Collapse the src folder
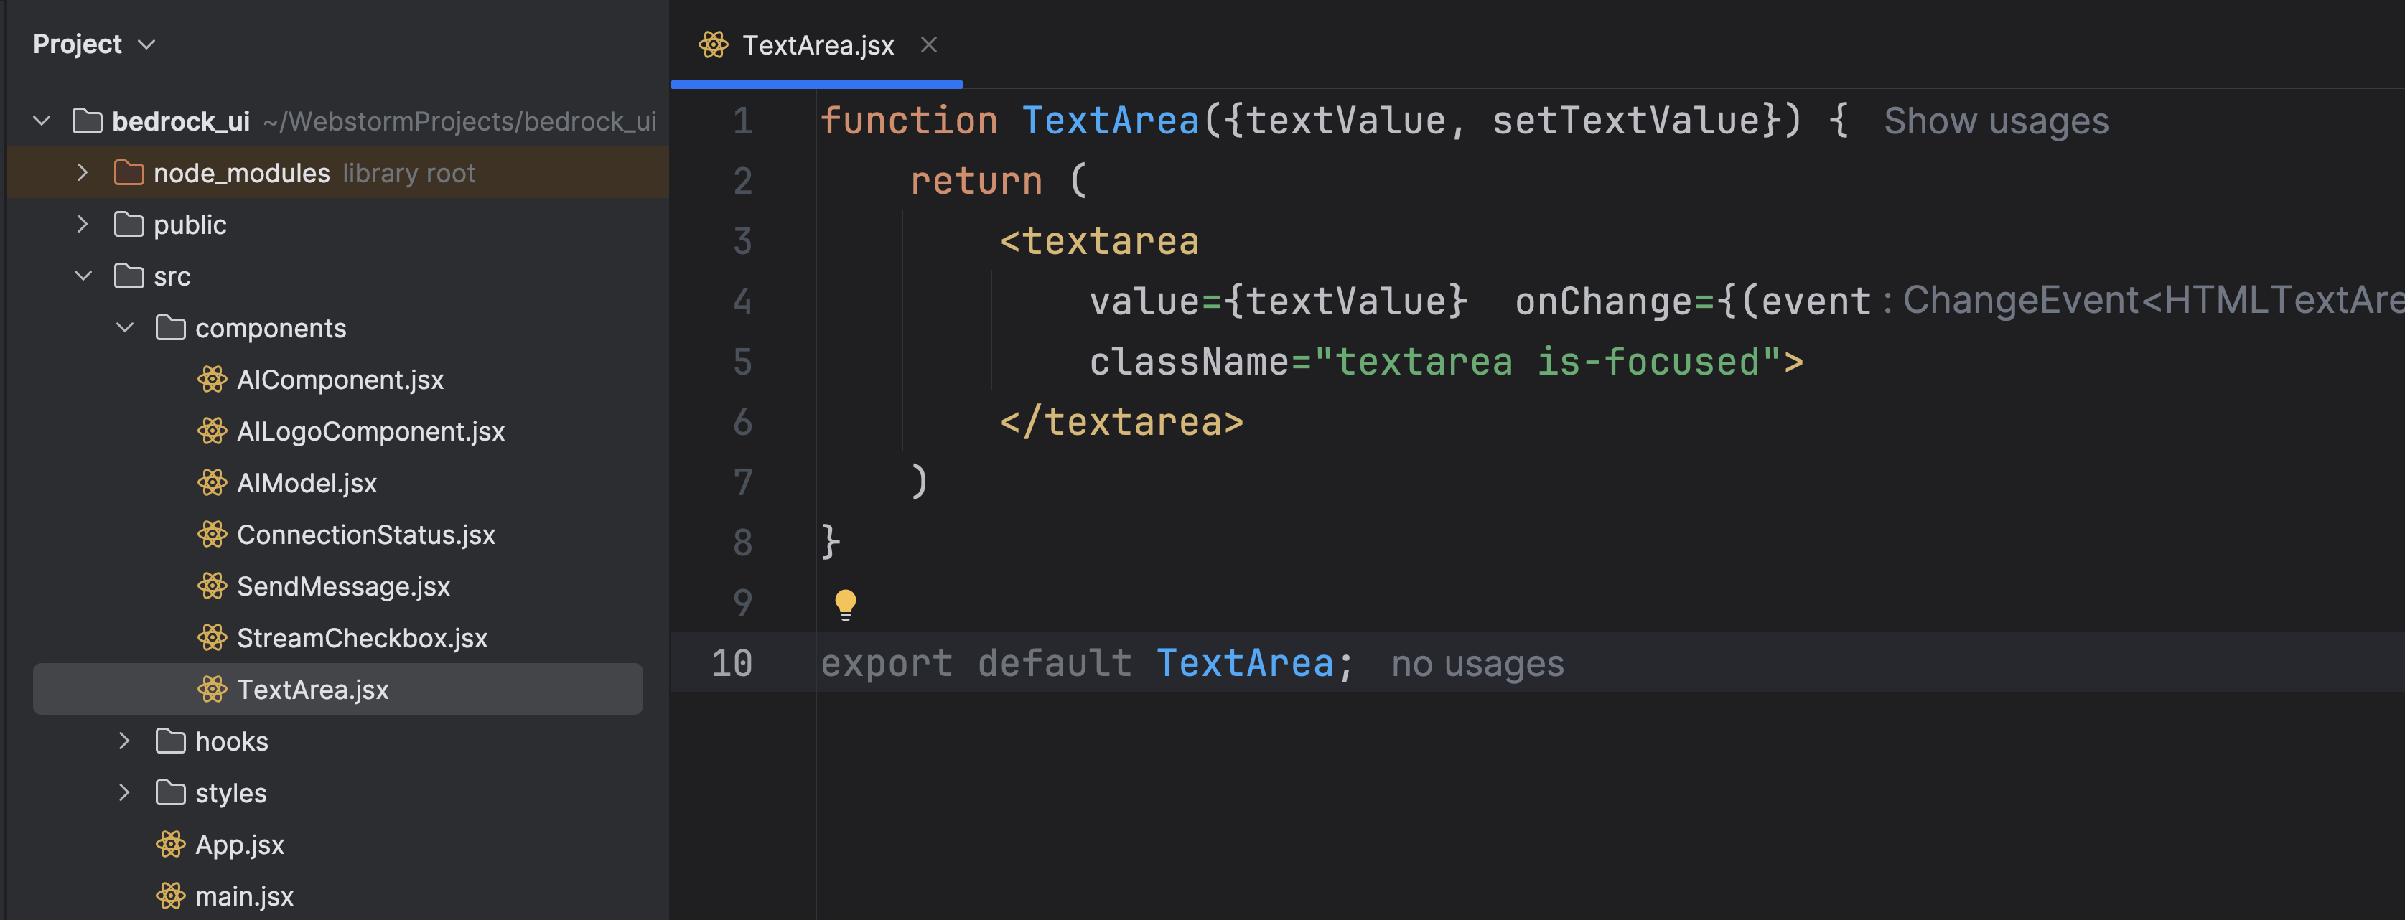 (x=82, y=276)
